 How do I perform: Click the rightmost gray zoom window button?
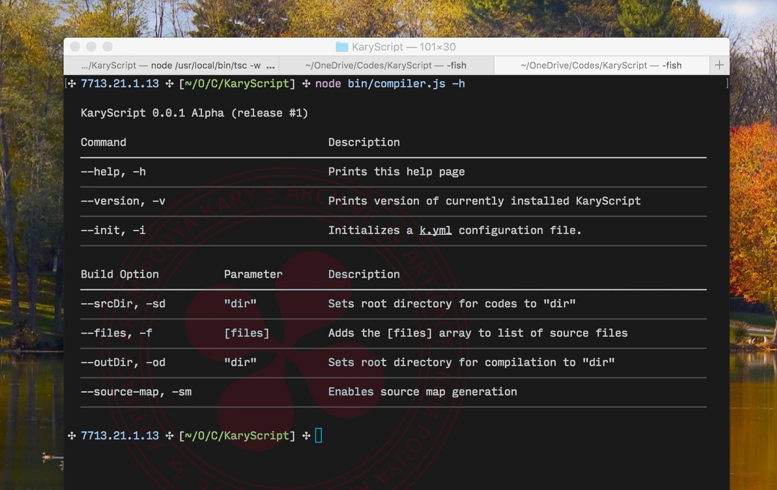point(108,47)
